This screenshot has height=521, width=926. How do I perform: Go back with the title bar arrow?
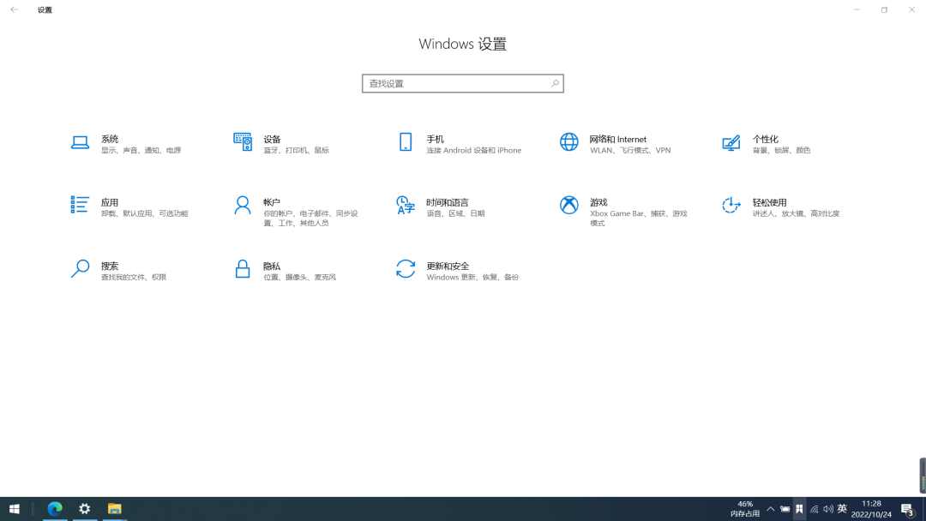click(x=15, y=9)
